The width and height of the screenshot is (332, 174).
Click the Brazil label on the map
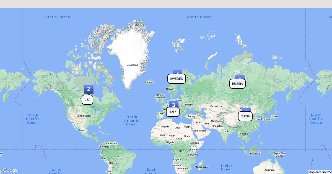(x=120, y=156)
